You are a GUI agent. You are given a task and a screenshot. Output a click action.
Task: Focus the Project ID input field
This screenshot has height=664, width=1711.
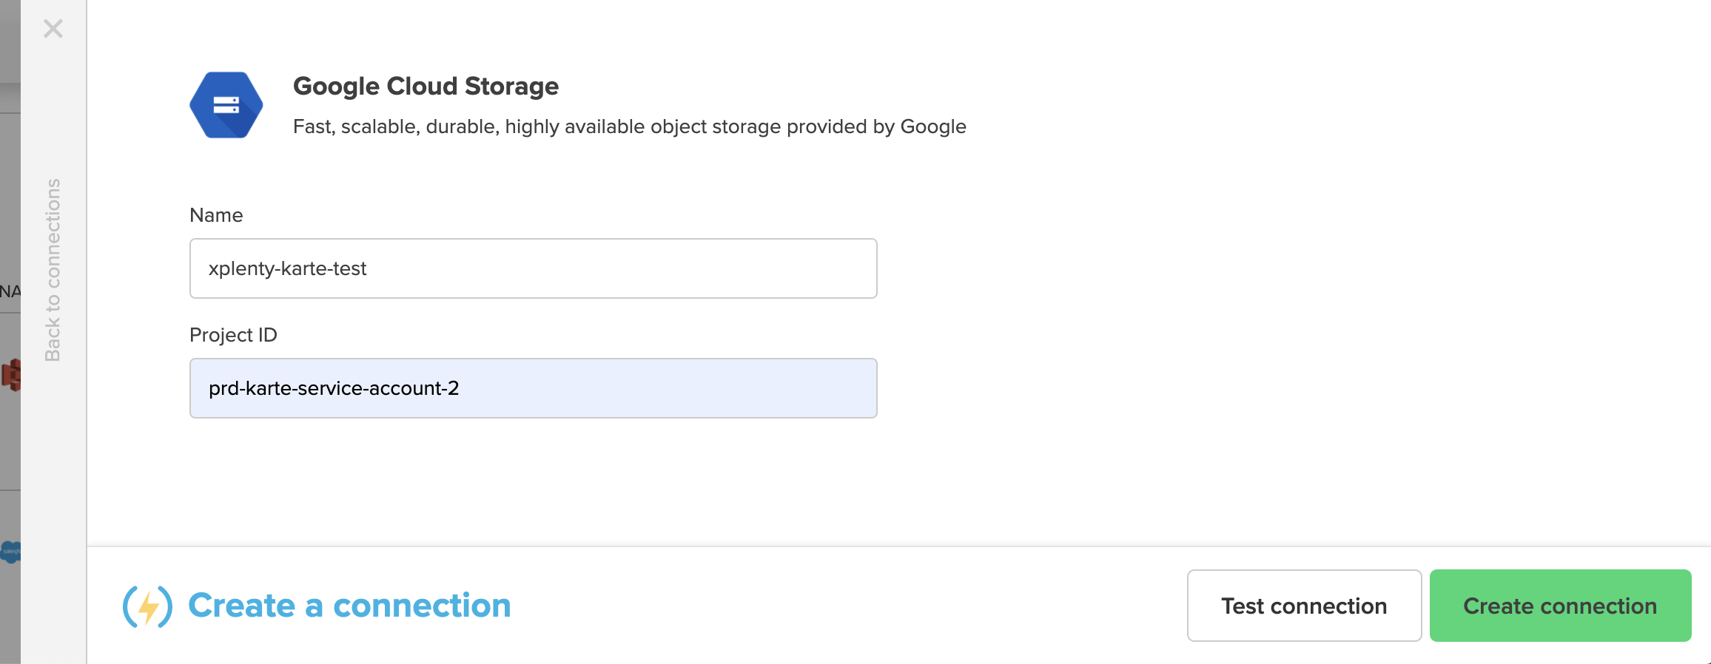[533, 388]
